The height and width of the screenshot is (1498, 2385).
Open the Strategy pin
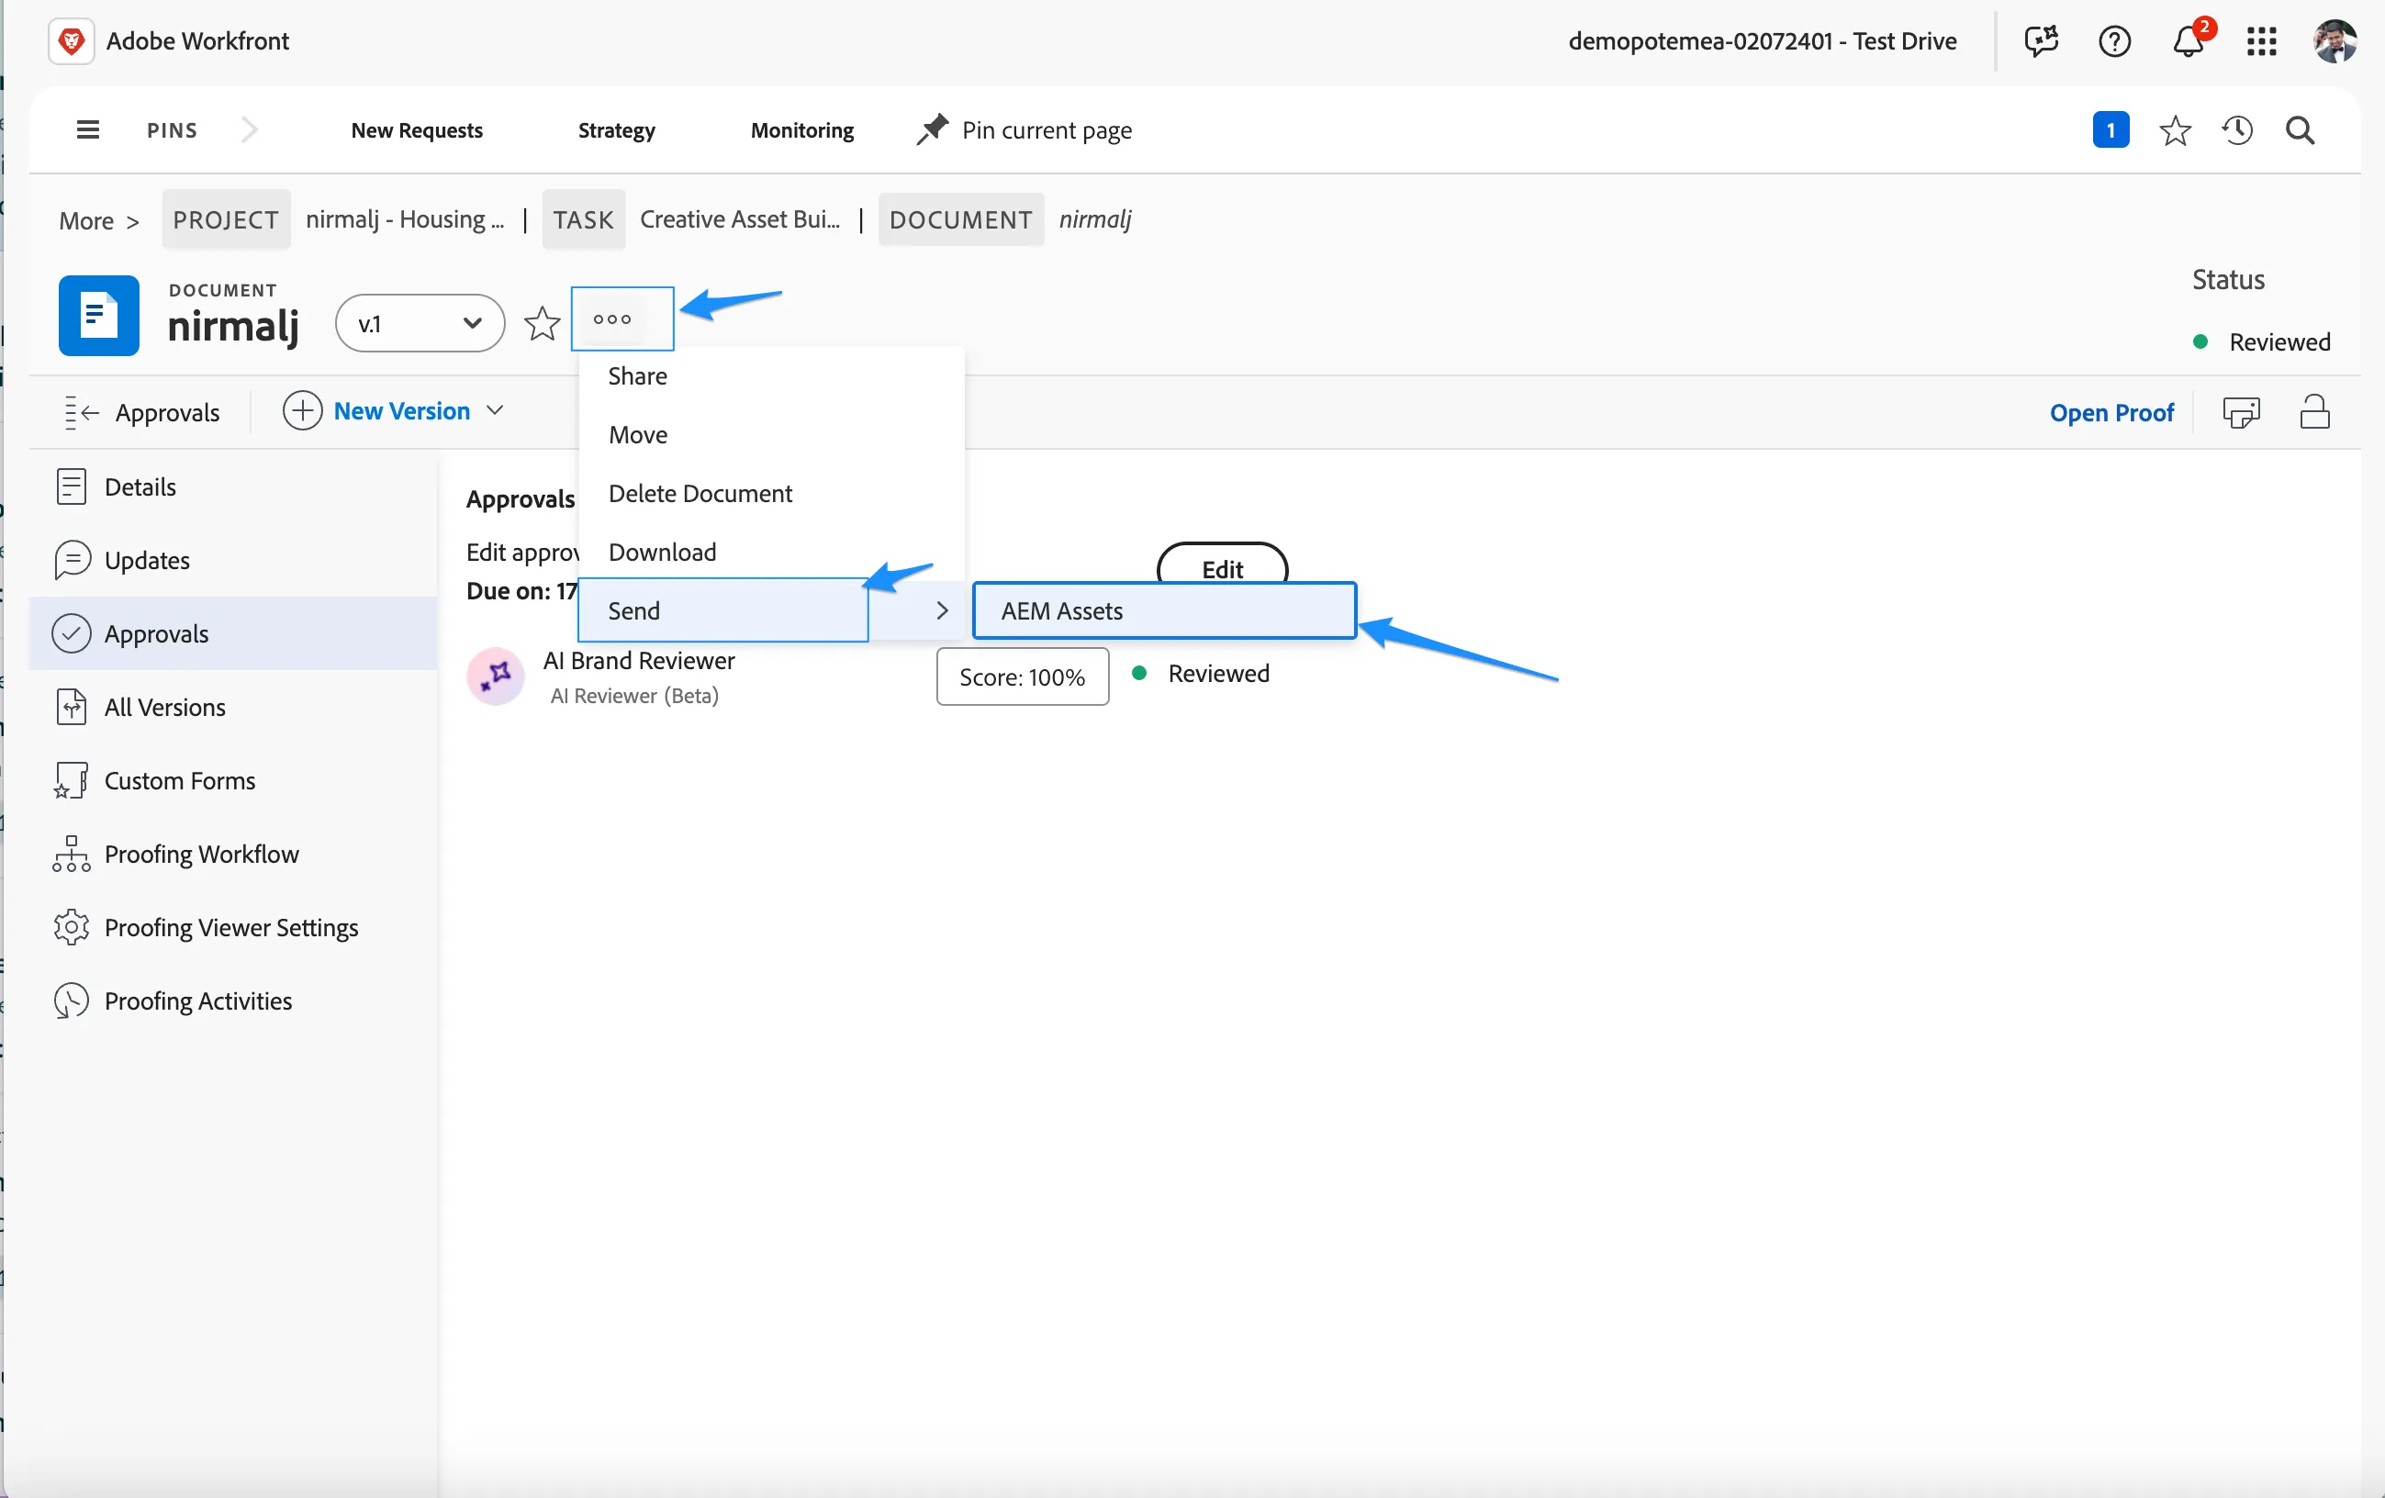click(x=616, y=130)
